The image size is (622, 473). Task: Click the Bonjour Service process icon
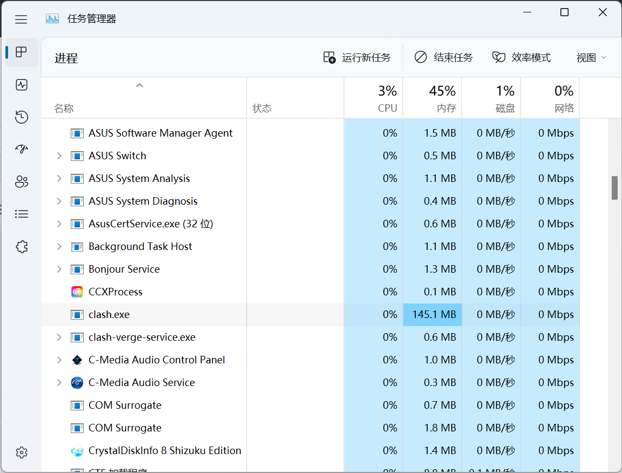77,269
